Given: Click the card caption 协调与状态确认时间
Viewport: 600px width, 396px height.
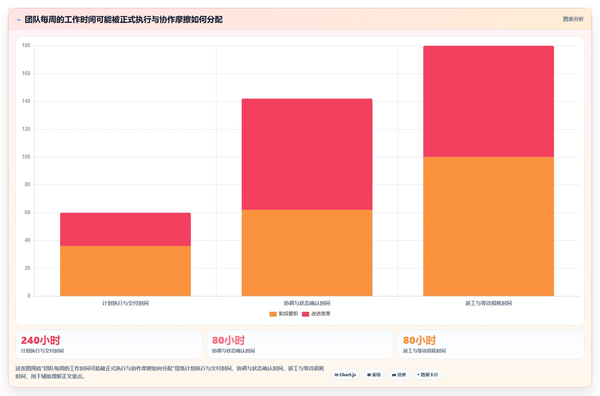Looking at the screenshot, I should coord(234,351).
